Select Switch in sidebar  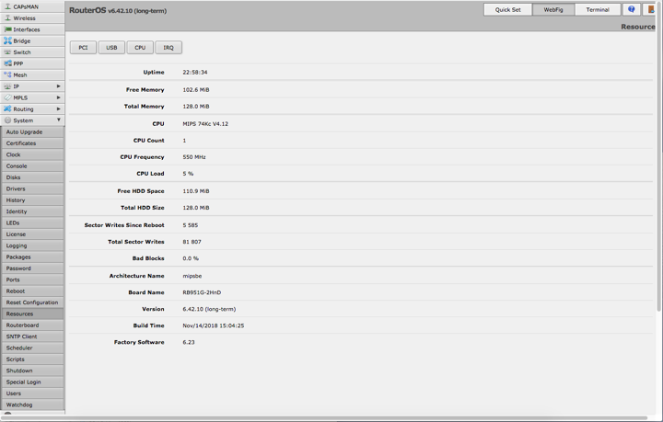coord(32,52)
